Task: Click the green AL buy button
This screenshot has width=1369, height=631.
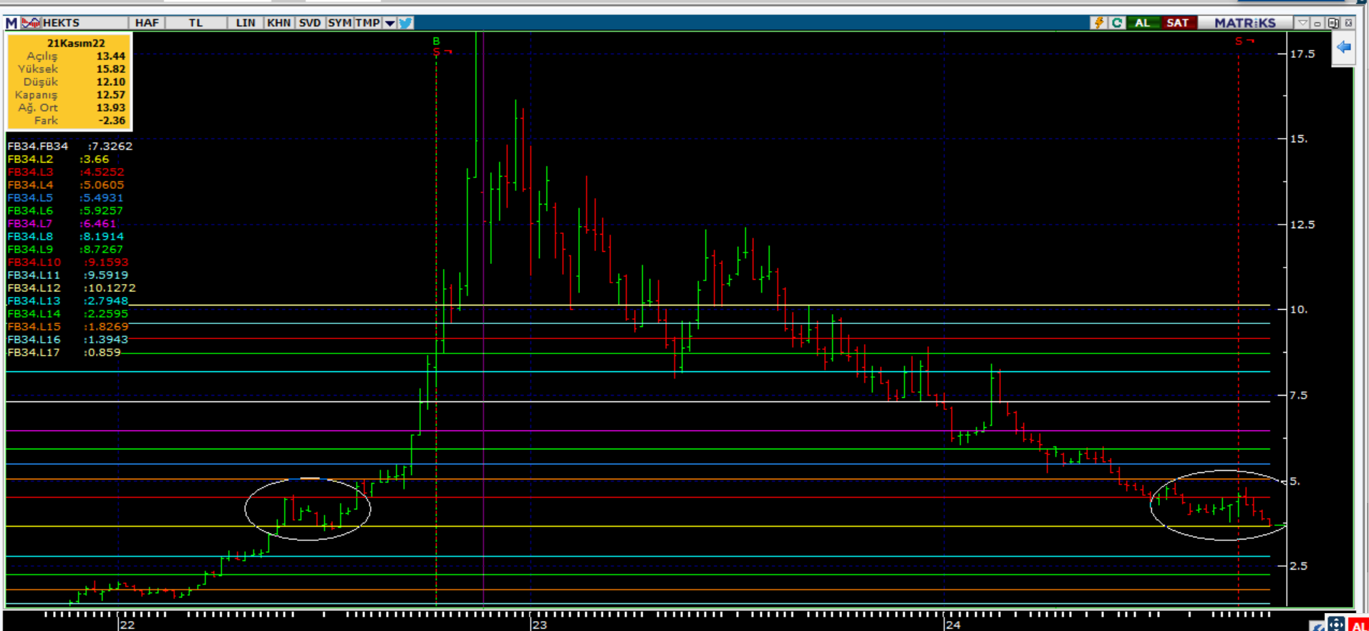Action: tap(1143, 23)
